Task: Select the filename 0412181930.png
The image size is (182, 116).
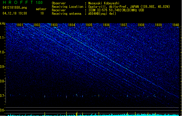Action: point(15,8)
